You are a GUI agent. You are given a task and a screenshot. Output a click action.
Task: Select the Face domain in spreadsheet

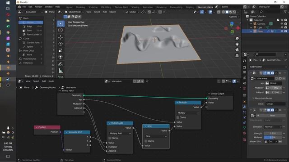tap(31, 31)
